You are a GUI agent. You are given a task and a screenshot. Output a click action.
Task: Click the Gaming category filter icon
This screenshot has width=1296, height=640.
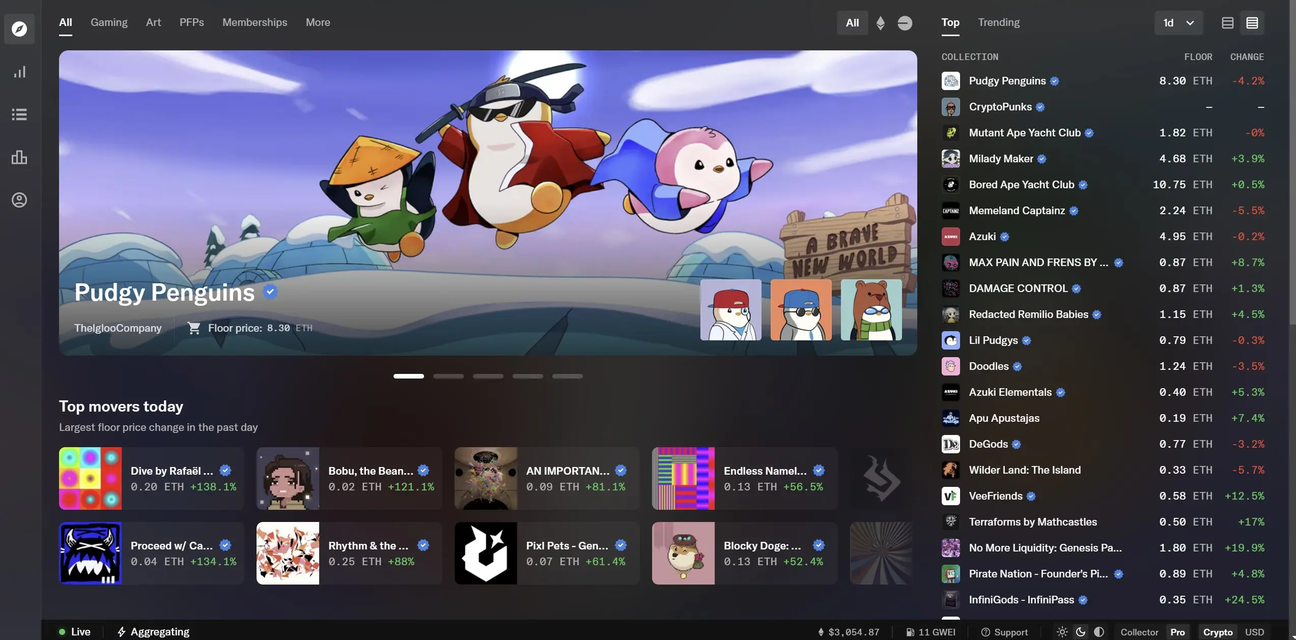click(x=108, y=22)
